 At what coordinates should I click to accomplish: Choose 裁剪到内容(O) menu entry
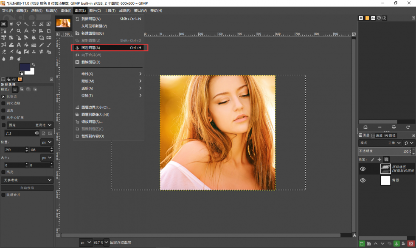[109, 136]
